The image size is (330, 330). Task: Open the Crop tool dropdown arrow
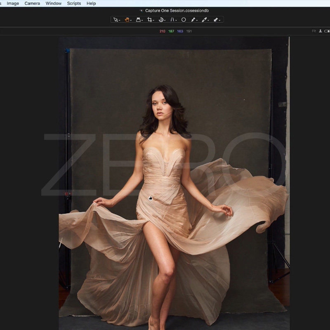(154, 20)
